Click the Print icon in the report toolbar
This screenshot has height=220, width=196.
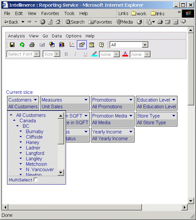click(x=32, y=45)
